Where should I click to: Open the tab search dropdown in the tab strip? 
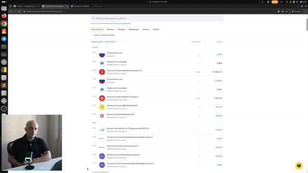click(10, 6)
